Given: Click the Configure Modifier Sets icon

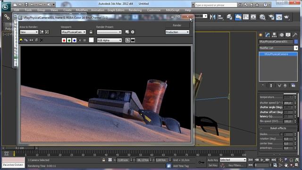Looking at the screenshot, I should click(x=294, y=85).
